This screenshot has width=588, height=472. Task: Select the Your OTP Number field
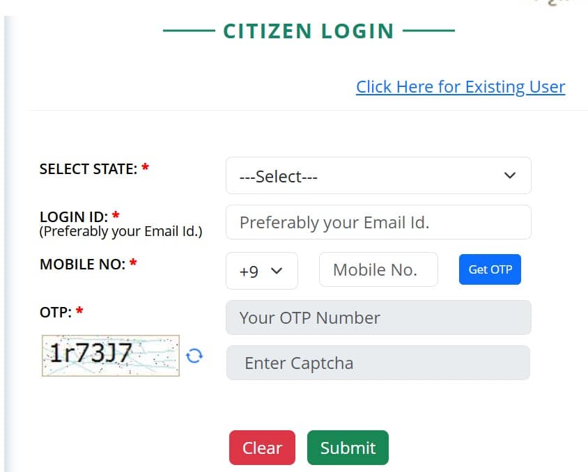[x=378, y=317]
